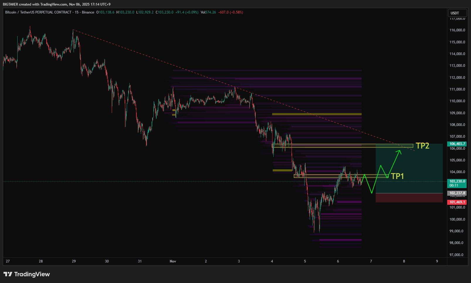The image size is (471, 283).
Task: Click date 7 on time axis
Action: 371,261
